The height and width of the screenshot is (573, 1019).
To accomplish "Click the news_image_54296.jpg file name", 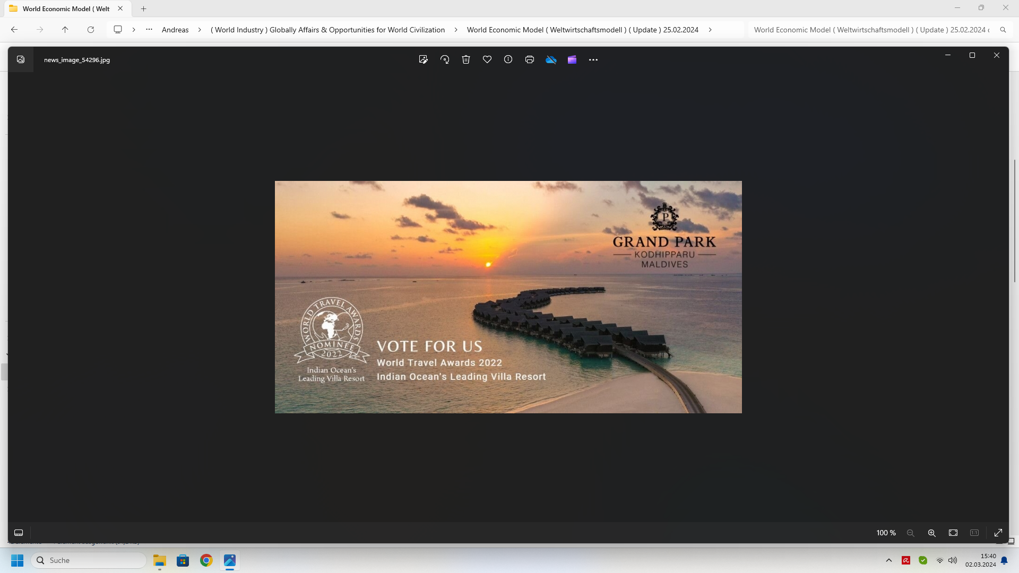I will click(77, 60).
